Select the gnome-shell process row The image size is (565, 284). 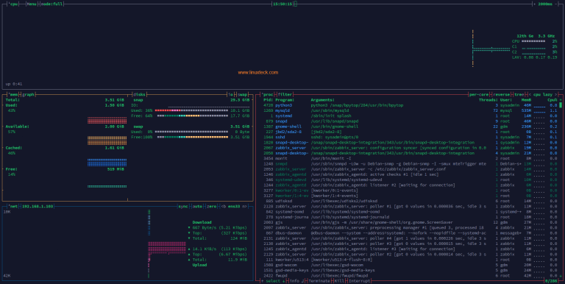pyautogui.click(x=410, y=127)
